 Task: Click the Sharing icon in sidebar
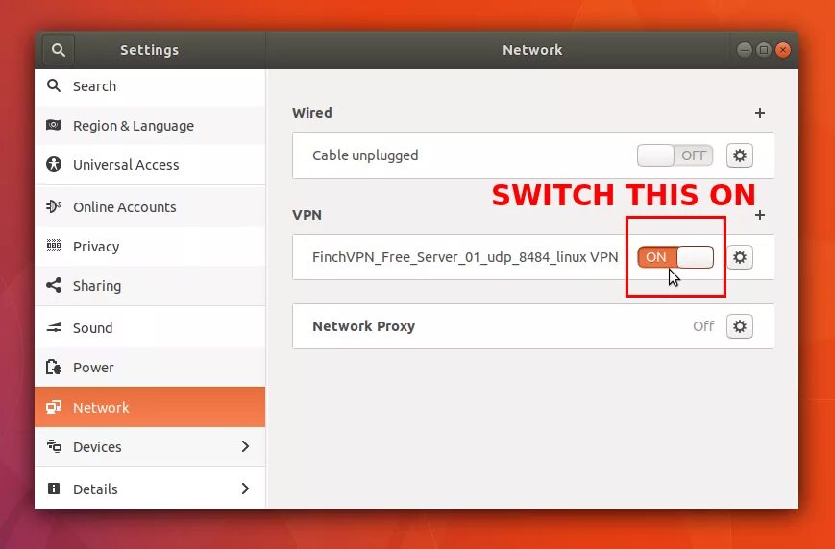[x=54, y=285]
